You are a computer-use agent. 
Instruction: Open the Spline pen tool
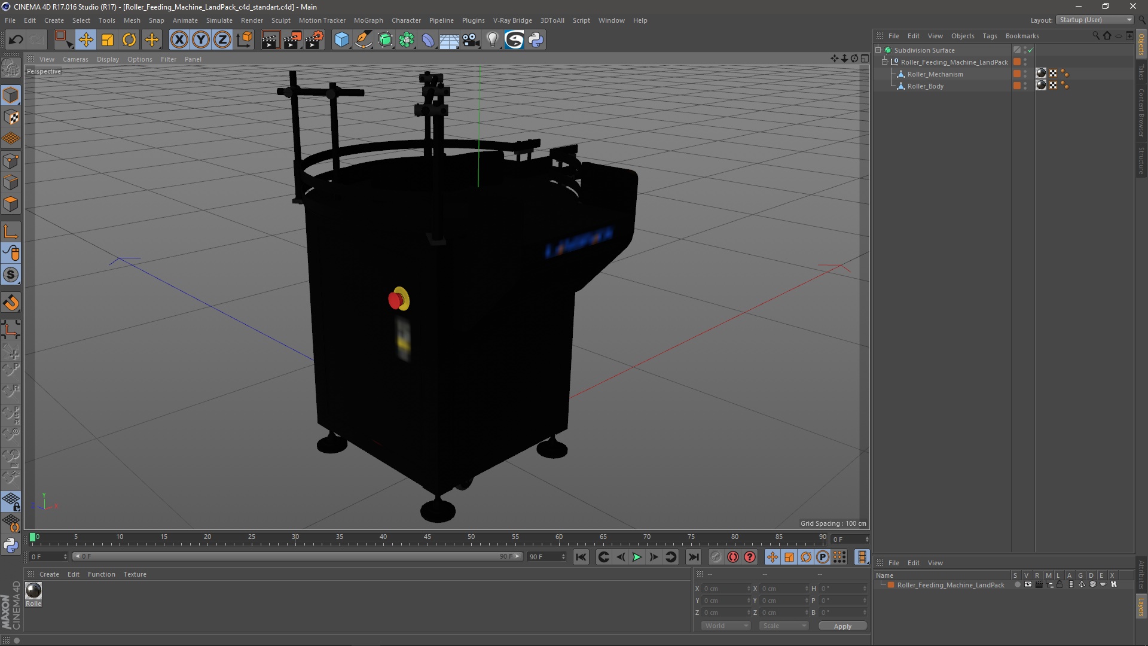pos(364,40)
